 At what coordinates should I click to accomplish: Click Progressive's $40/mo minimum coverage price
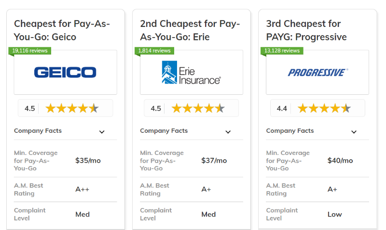tap(340, 161)
